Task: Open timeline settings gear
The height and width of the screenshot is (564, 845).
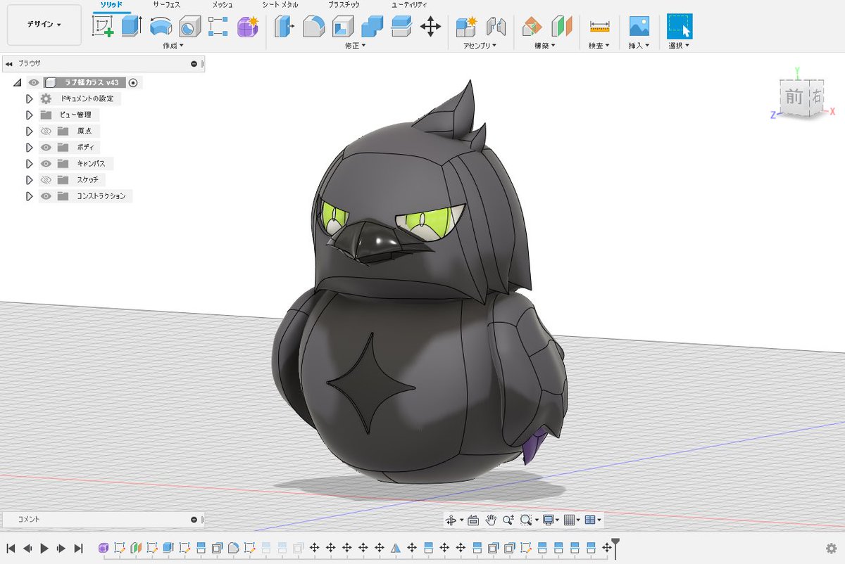Action: point(831,548)
